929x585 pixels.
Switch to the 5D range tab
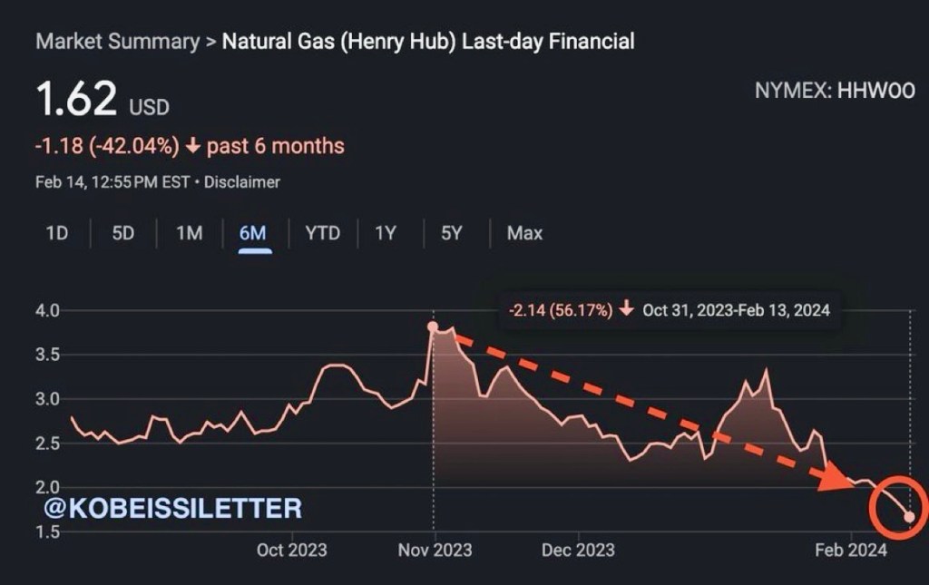123,233
